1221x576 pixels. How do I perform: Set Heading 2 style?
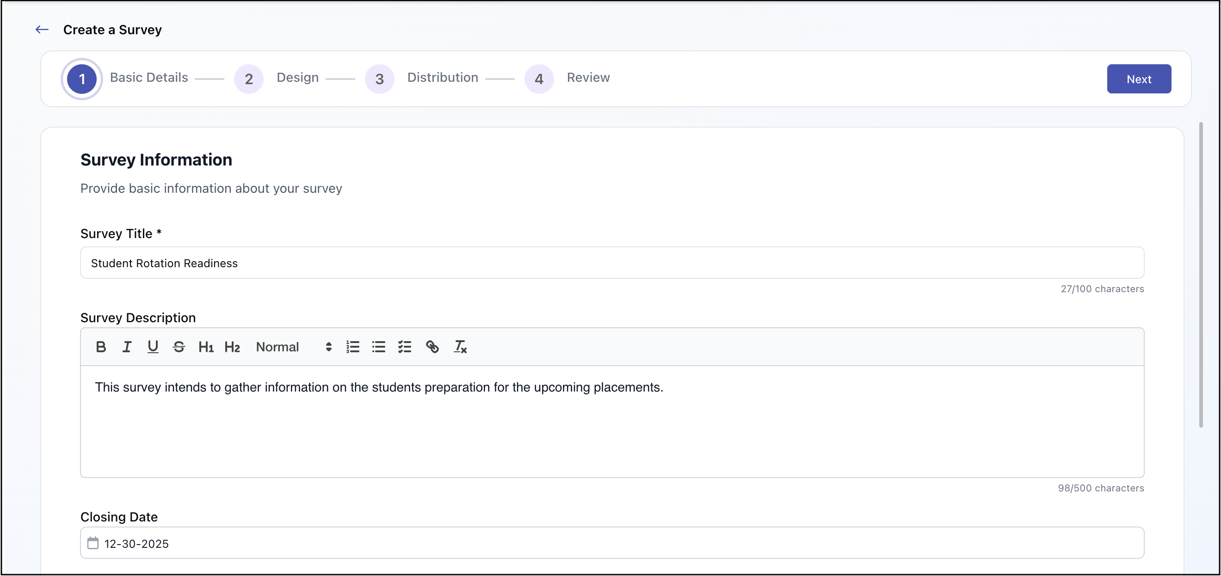pyautogui.click(x=232, y=347)
